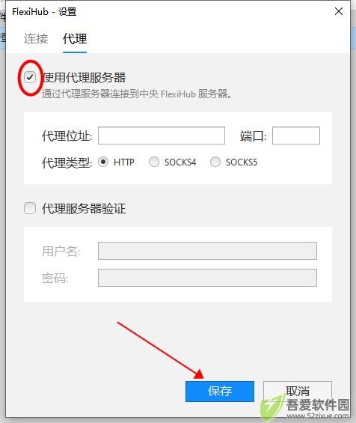Click the proxy description text below checkbox
The height and width of the screenshot is (423, 356).
tap(137, 94)
